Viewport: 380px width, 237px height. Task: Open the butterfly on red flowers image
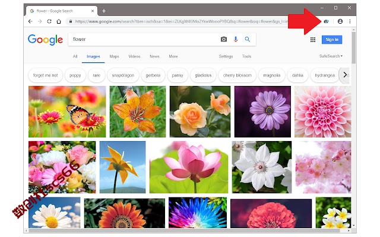point(67,111)
